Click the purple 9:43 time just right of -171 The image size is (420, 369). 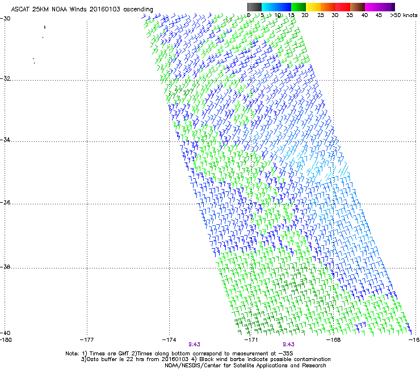[x=288, y=345]
